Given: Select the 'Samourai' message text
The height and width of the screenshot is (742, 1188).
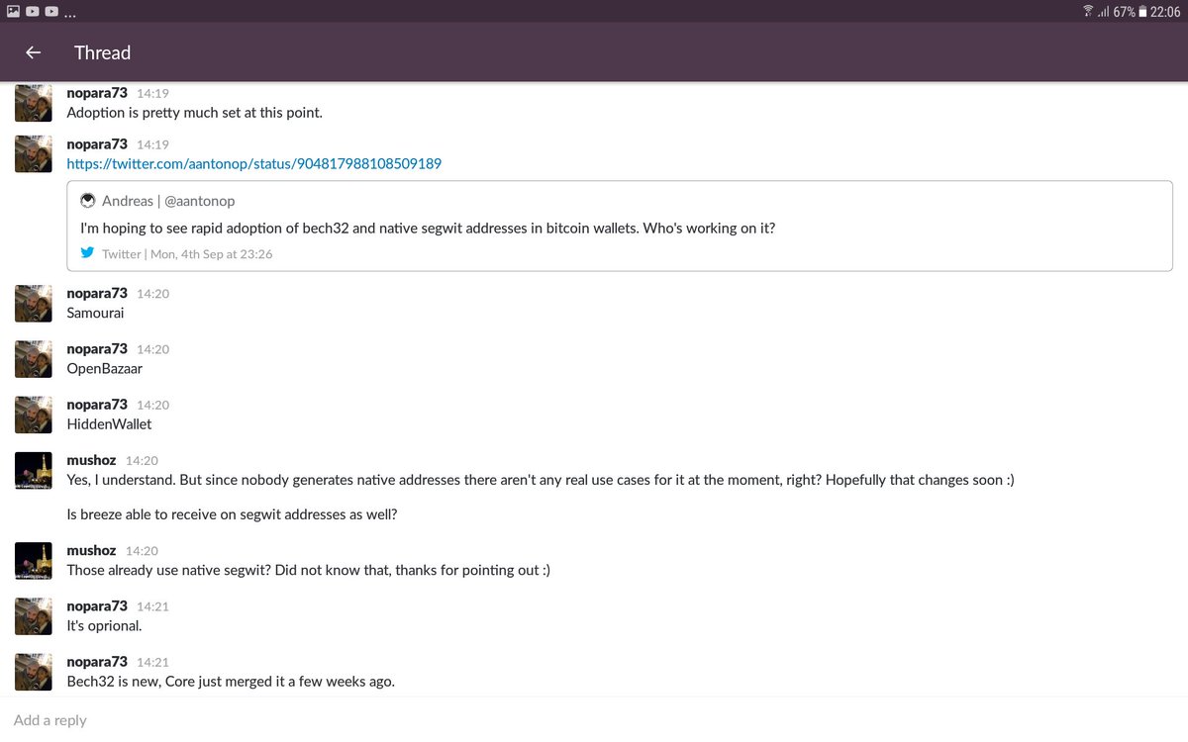Looking at the screenshot, I should point(95,313).
